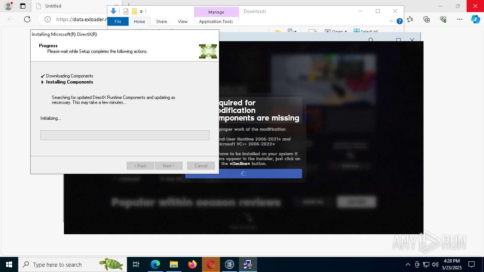Open Edge Favorites star icon

point(410,19)
